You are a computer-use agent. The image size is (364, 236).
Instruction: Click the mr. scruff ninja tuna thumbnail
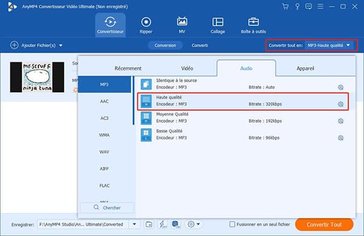(37, 77)
